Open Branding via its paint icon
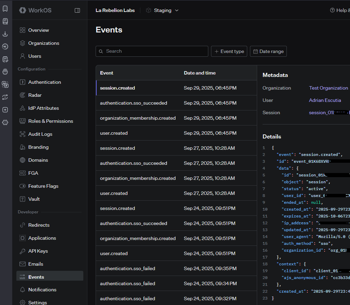This screenshot has height=305, width=350. (x=23, y=147)
